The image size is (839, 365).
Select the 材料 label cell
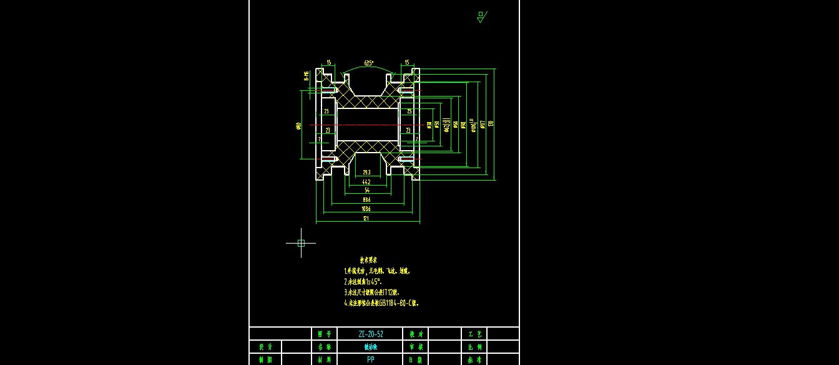[324, 359]
